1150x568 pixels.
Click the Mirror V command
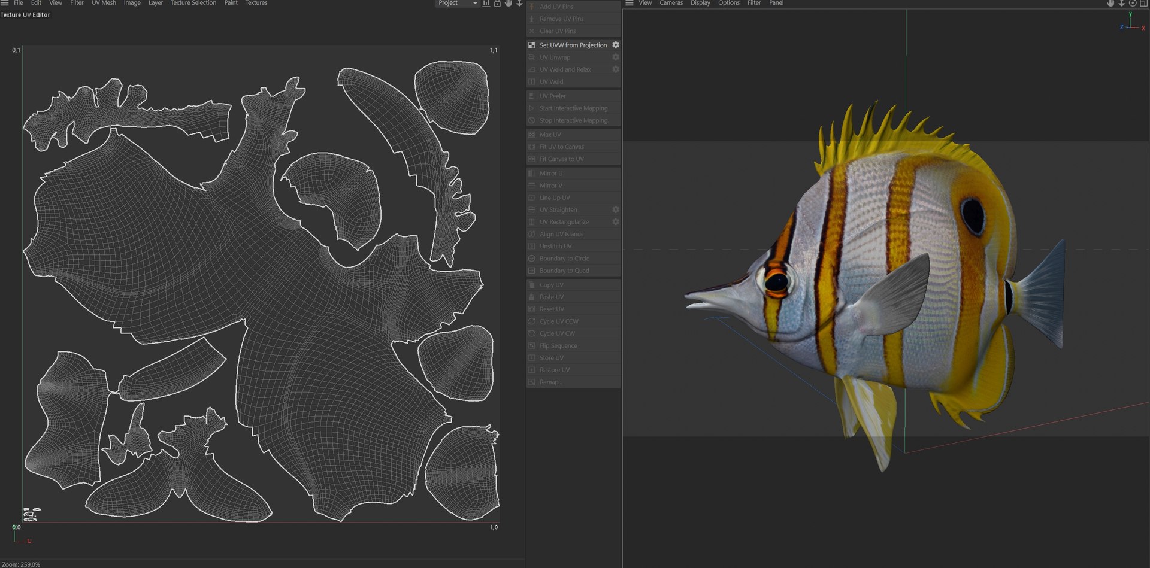573,186
